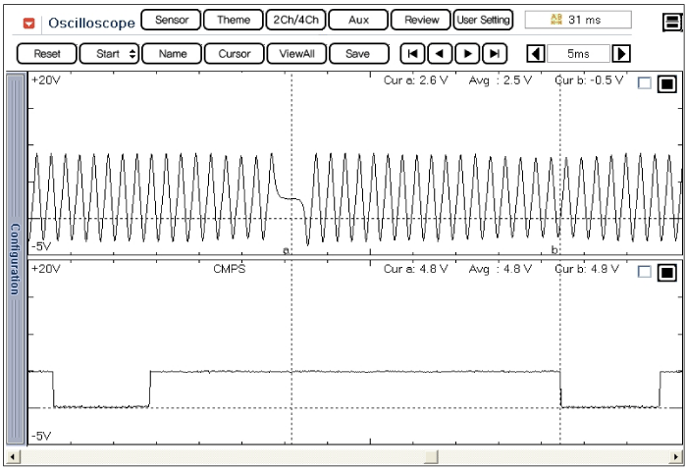Increase time base with right arrow
This screenshot has width=687, height=471.
tap(621, 54)
